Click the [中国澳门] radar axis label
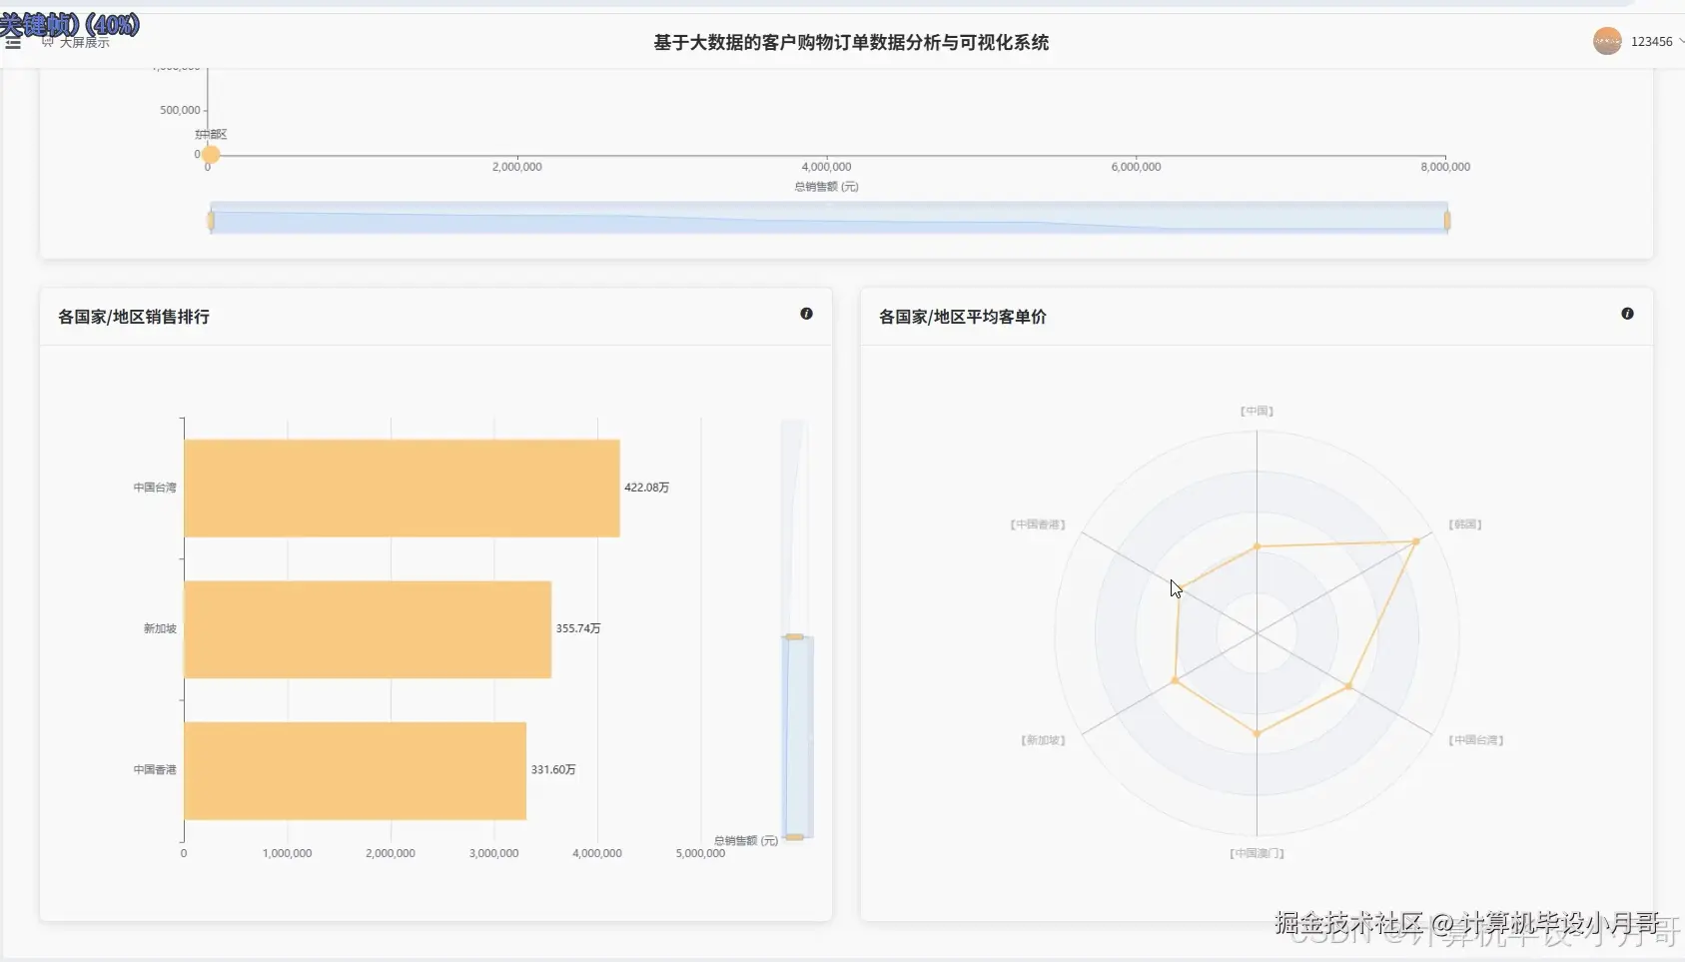Screen dimensions: 1685x962 point(1257,854)
